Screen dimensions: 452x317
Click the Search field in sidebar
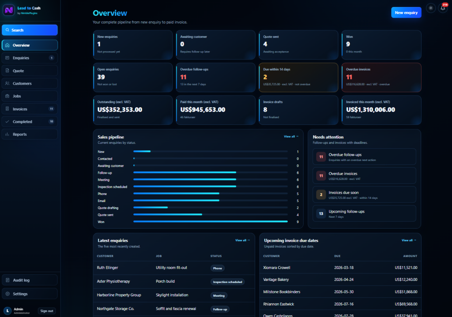pos(30,30)
